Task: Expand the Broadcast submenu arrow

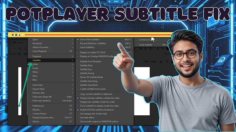Action: pos(72,43)
